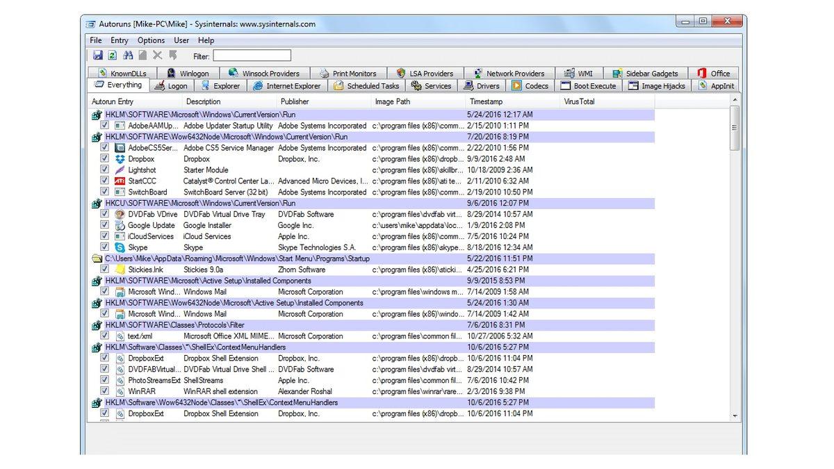Click the ATI StartCCC entry icon
This screenshot has height=469, width=834.
[x=120, y=181]
